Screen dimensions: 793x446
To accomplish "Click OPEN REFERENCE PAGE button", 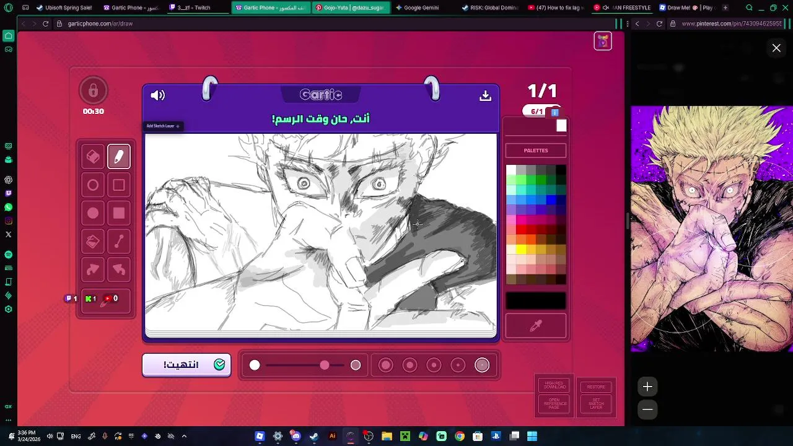I will [x=555, y=404].
